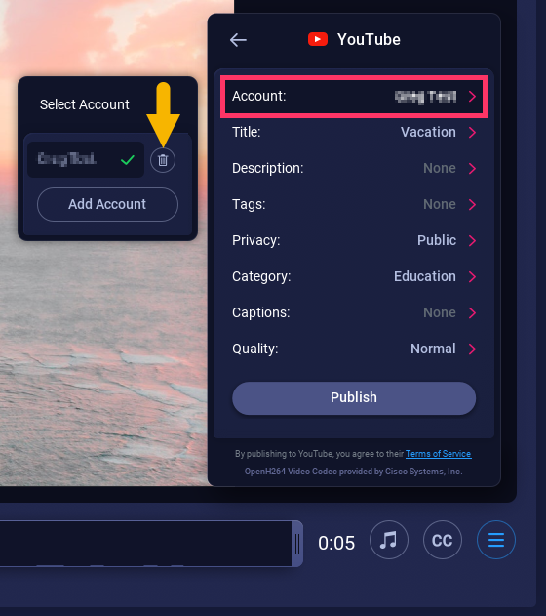This screenshot has width=546, height=616.
Task: Click the YouTube logo icon
Action: pos(318,39)
